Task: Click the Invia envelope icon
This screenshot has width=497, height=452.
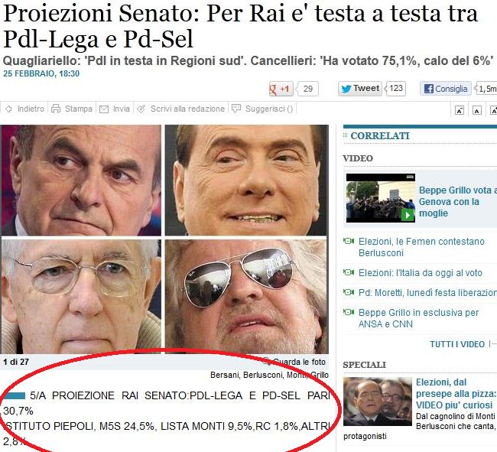Action: 104,109
